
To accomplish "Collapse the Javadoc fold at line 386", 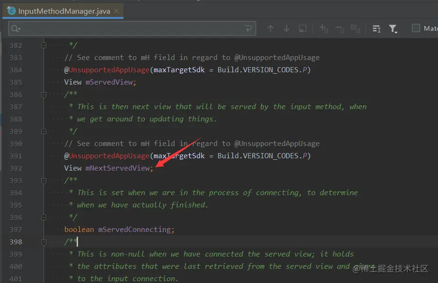I will click(x=44, y=94).
